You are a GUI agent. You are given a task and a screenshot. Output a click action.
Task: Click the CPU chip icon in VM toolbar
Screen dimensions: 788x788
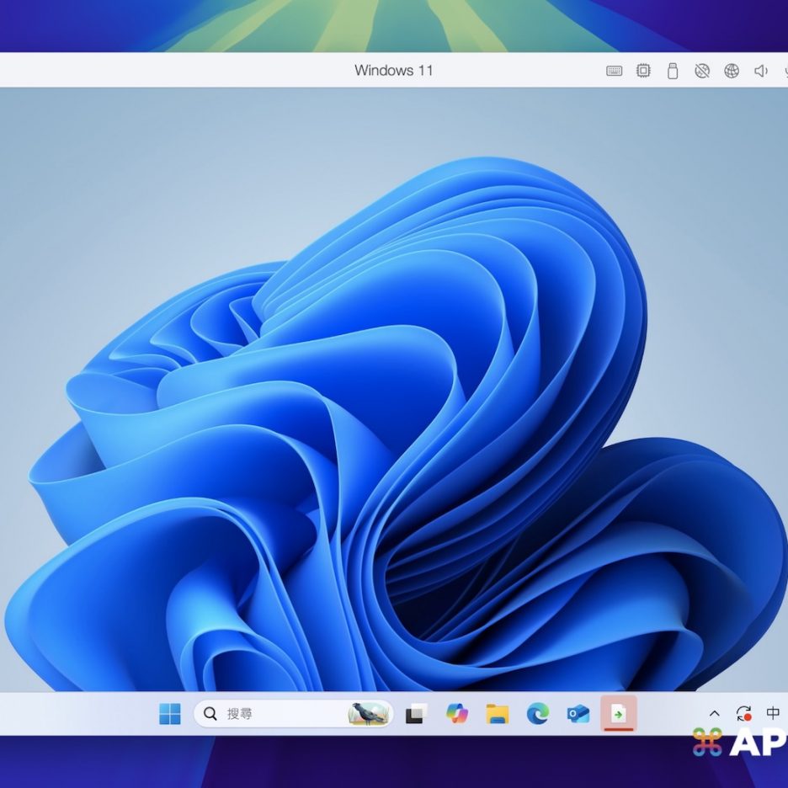coord(643,71)
